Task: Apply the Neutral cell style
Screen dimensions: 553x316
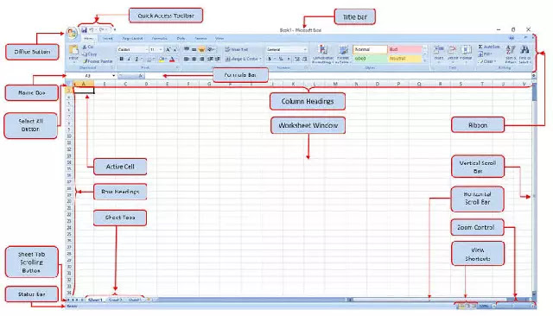Action: 405,59
